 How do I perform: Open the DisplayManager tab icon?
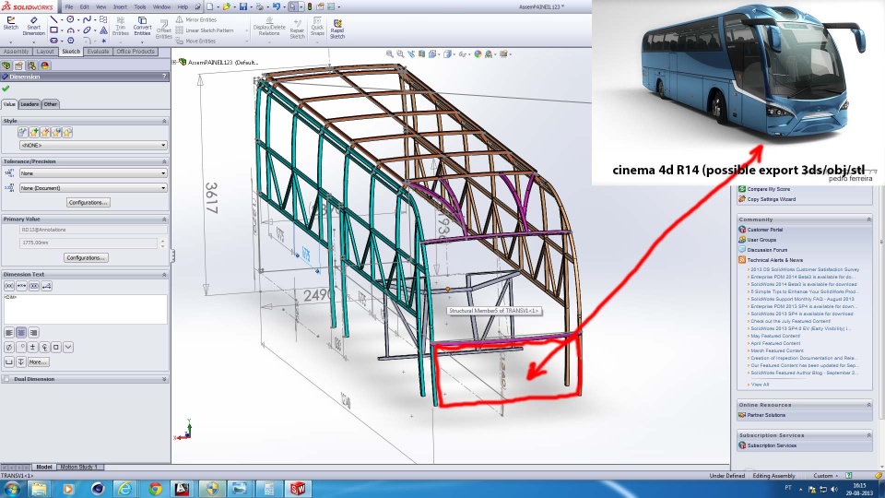pos(44,65)
